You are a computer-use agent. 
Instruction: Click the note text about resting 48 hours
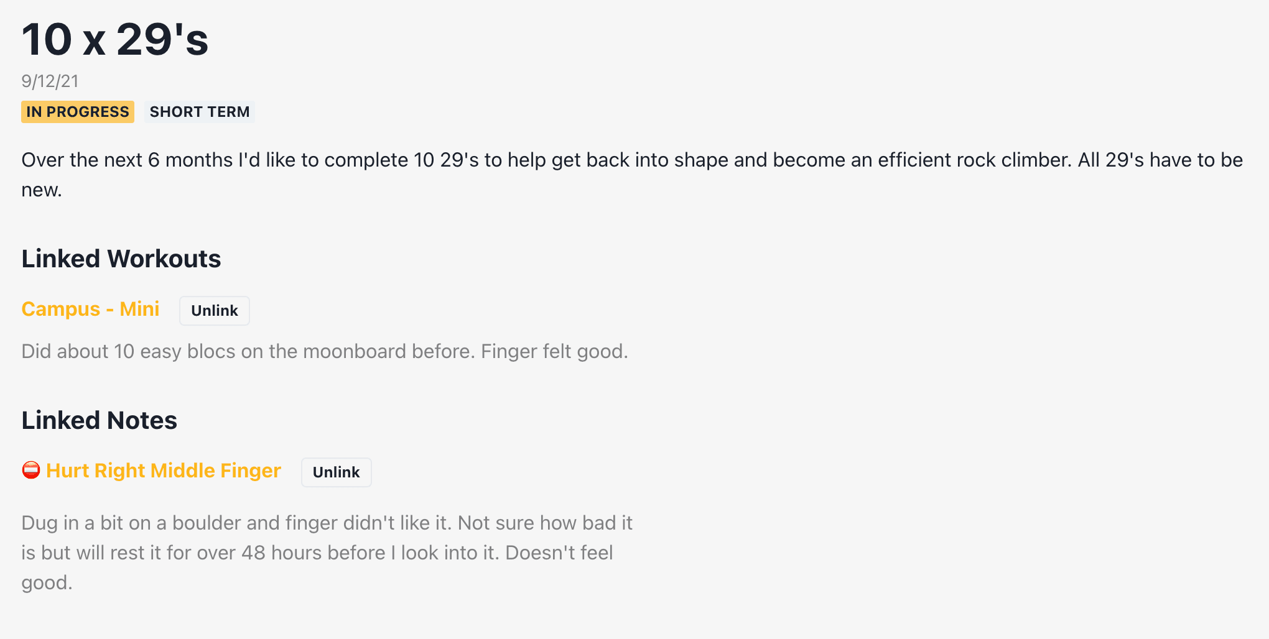click(327, 553)
